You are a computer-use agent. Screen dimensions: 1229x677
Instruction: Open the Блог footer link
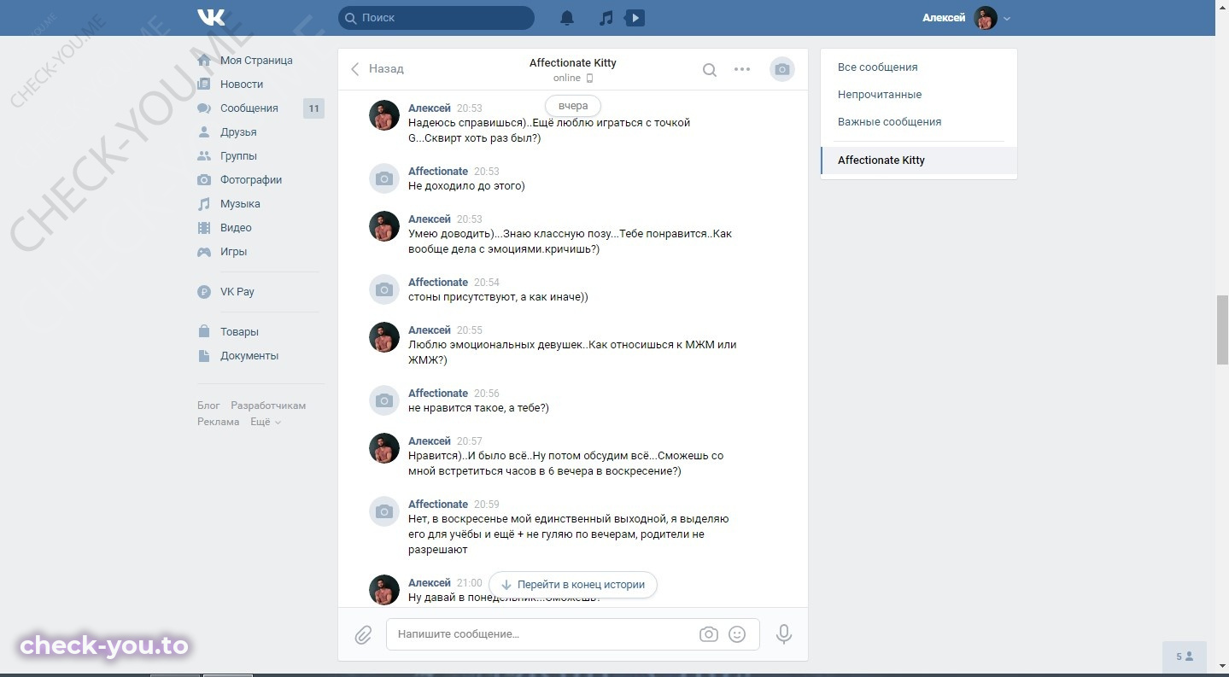pos(208,406)
